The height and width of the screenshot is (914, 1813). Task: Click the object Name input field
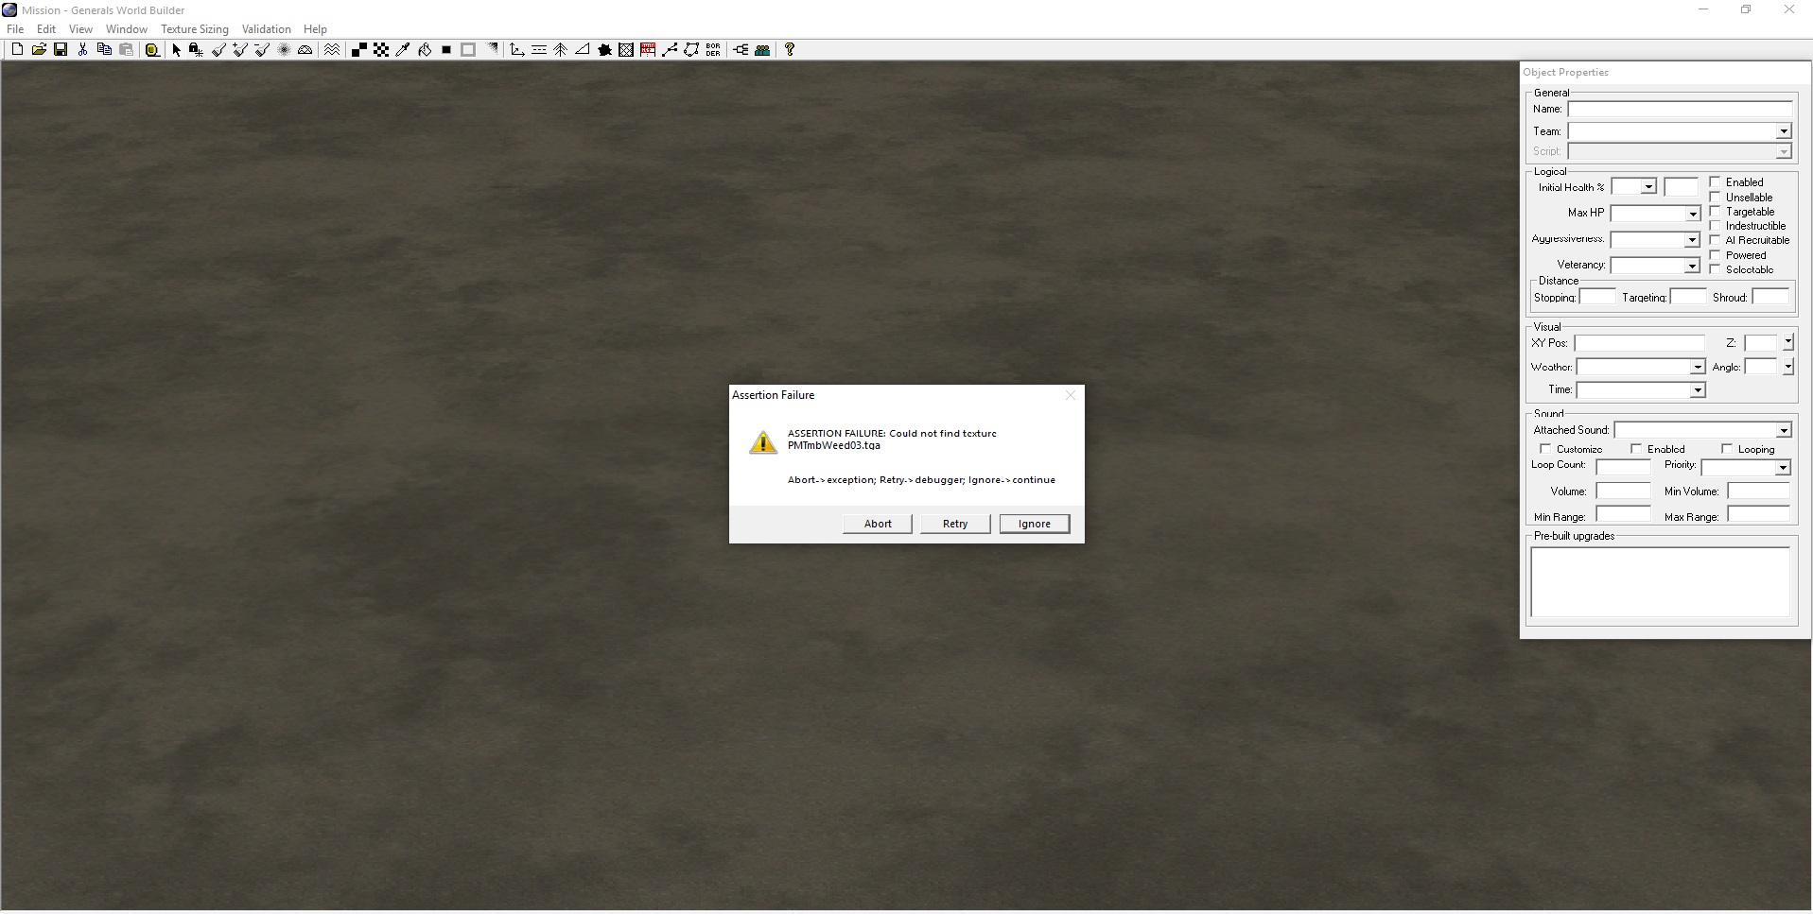point(1679,110)
